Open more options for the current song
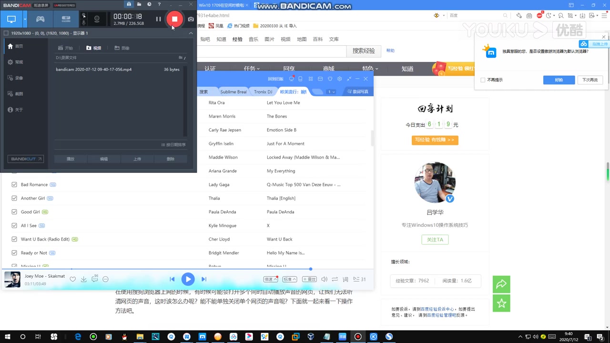 pyautogui.click(x=106, y=279)
